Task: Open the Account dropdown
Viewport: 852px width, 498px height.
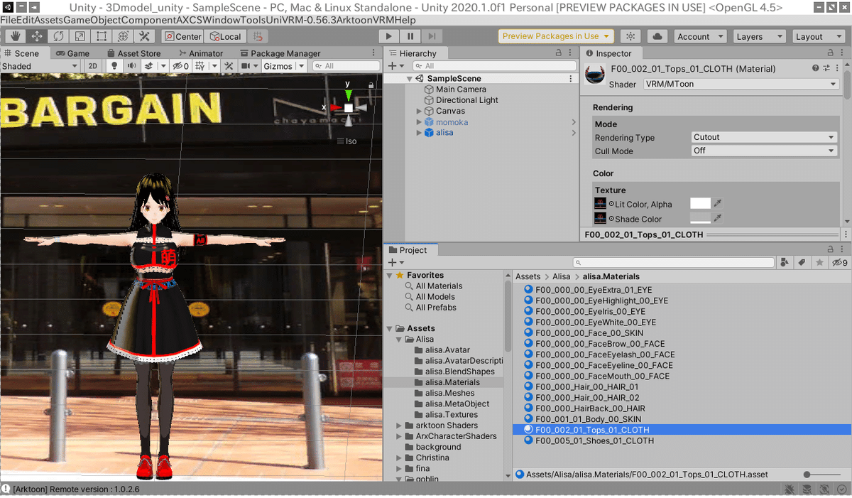Action: [699, 36]
